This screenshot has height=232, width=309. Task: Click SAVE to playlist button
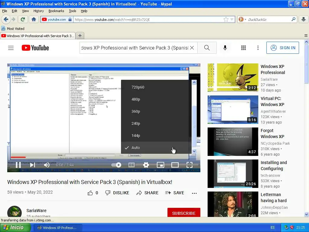click(175, 193)
